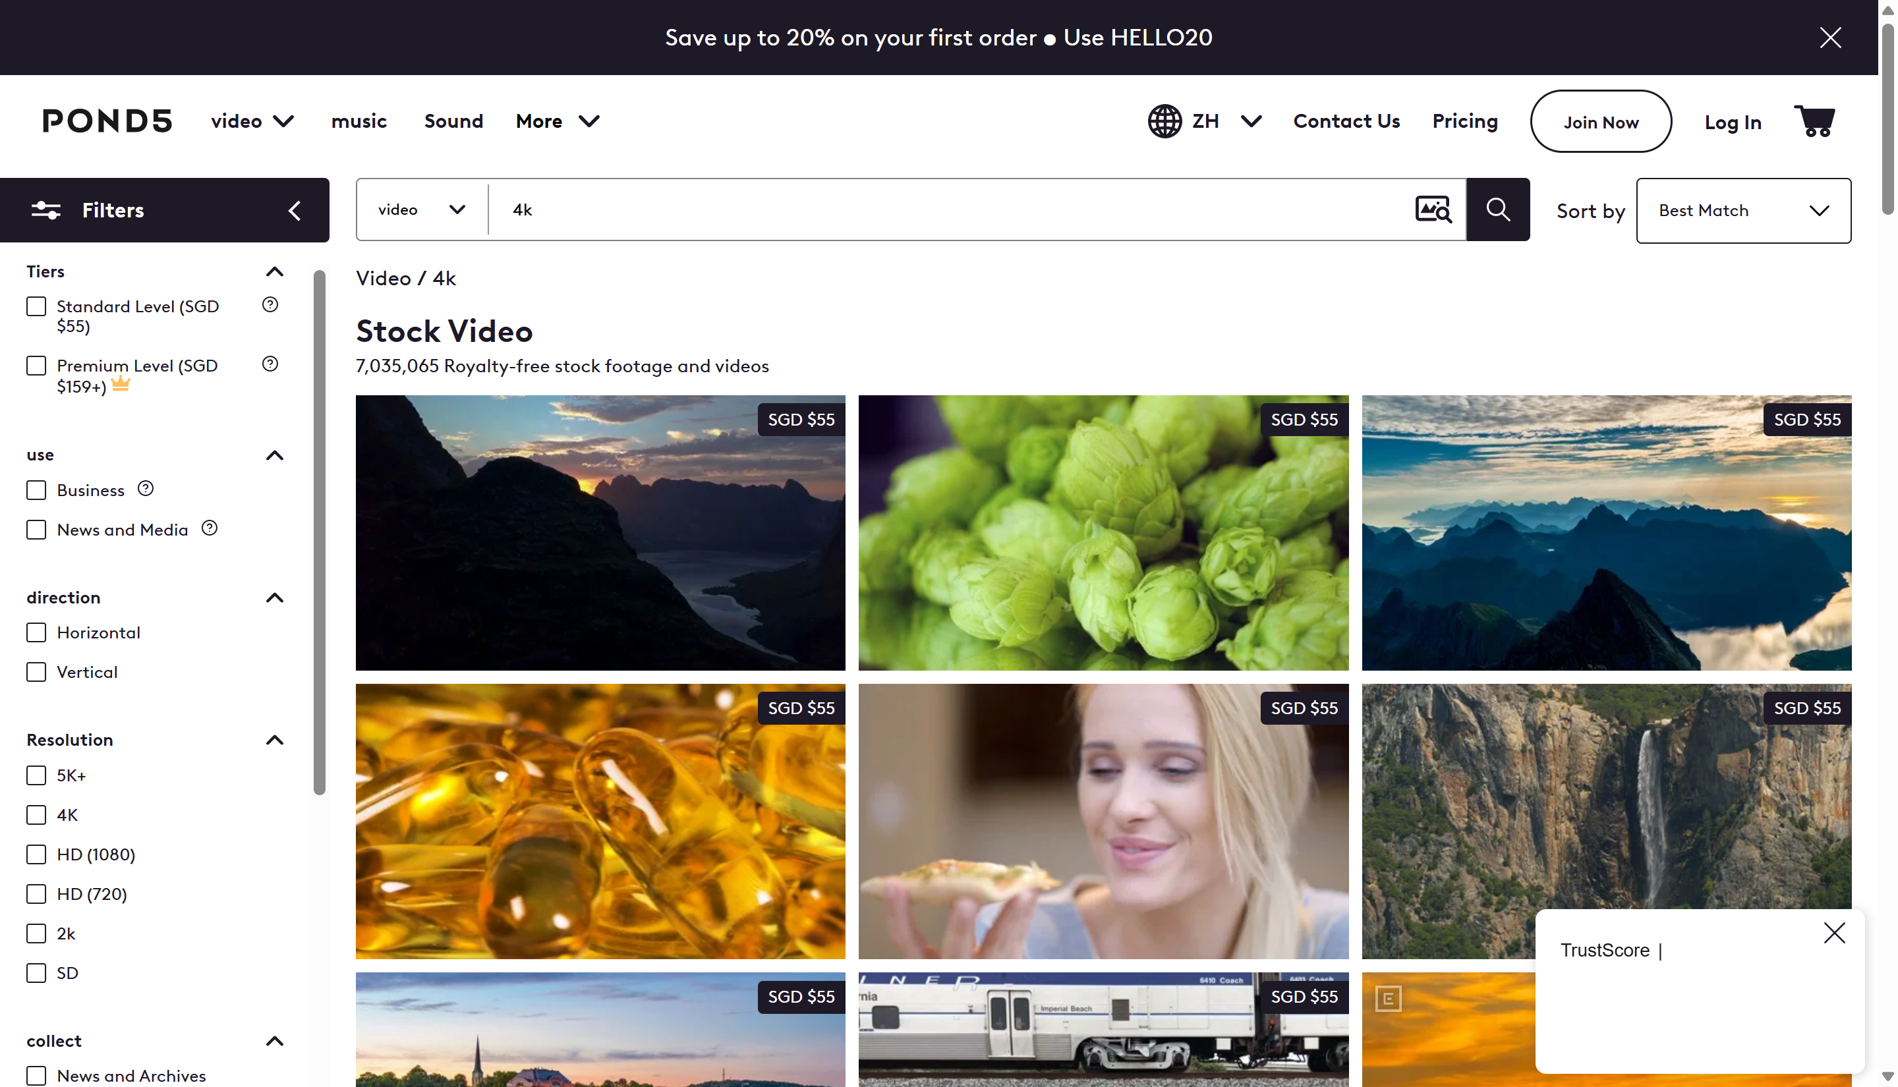
Task: Open the video media type dropdown in the search bar
Action: point(422,209)
